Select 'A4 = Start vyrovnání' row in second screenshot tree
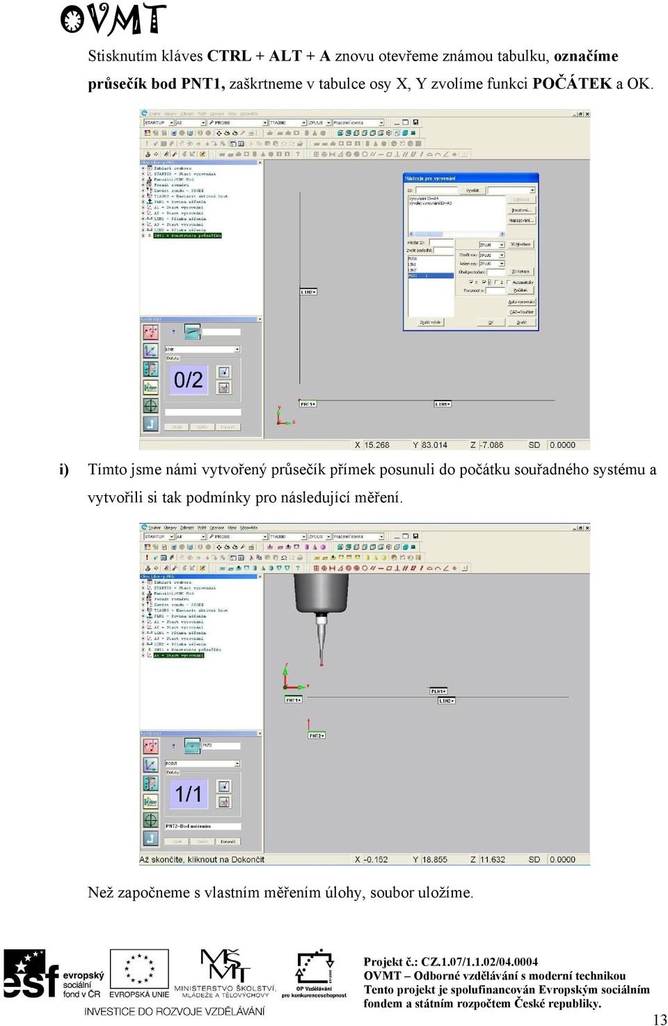 click(x=179, y=655)
